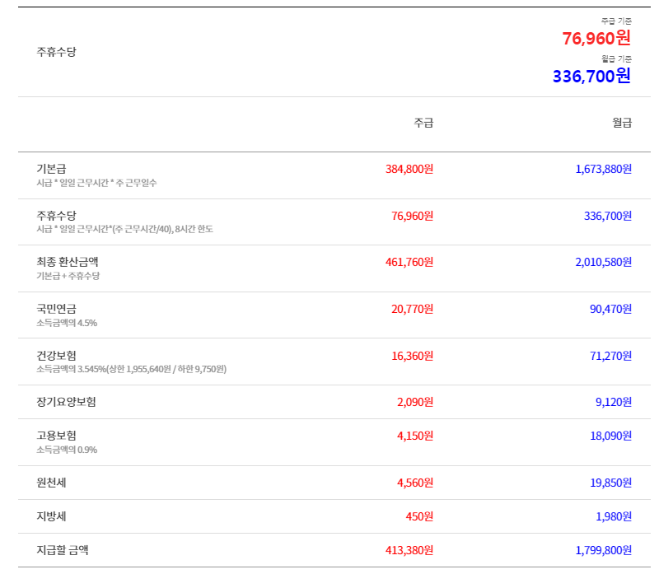Select monthly employment insurance 18,090원
Screen dimensions: 659x574
610,436
